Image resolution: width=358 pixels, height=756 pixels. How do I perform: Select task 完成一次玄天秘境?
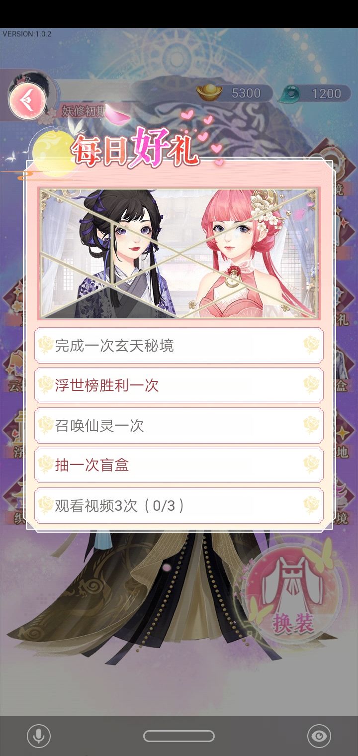click(179, 345)
